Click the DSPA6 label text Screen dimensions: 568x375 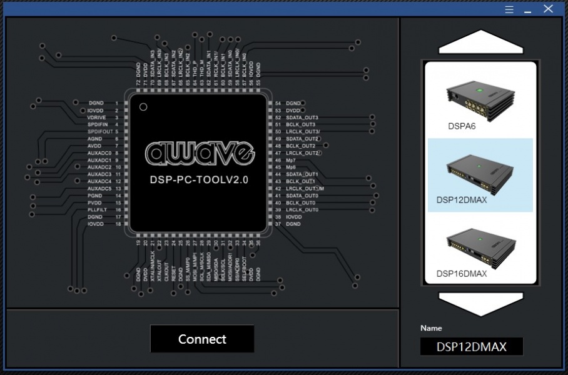coord(462,126)
